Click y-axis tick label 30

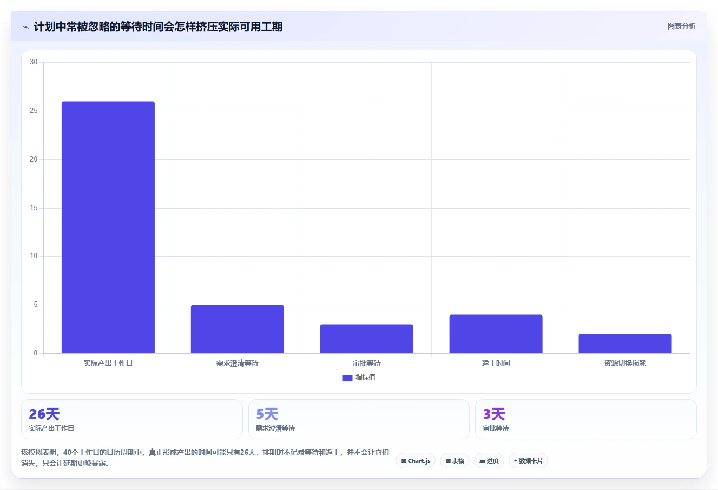point(34,62)
